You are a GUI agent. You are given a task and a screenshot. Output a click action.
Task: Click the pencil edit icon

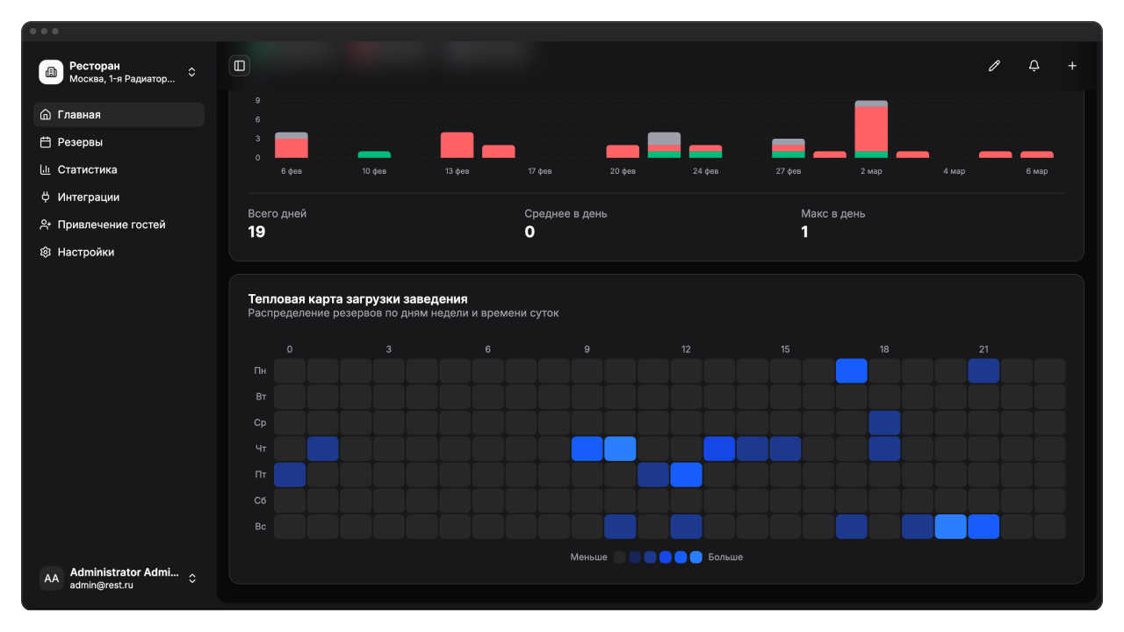(x=994, y=66)
